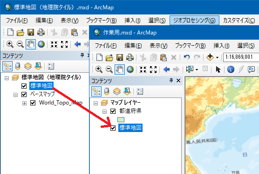Select Zoom In tool in back 標準地図 window

pyautogui.click(x=10, y=44)
